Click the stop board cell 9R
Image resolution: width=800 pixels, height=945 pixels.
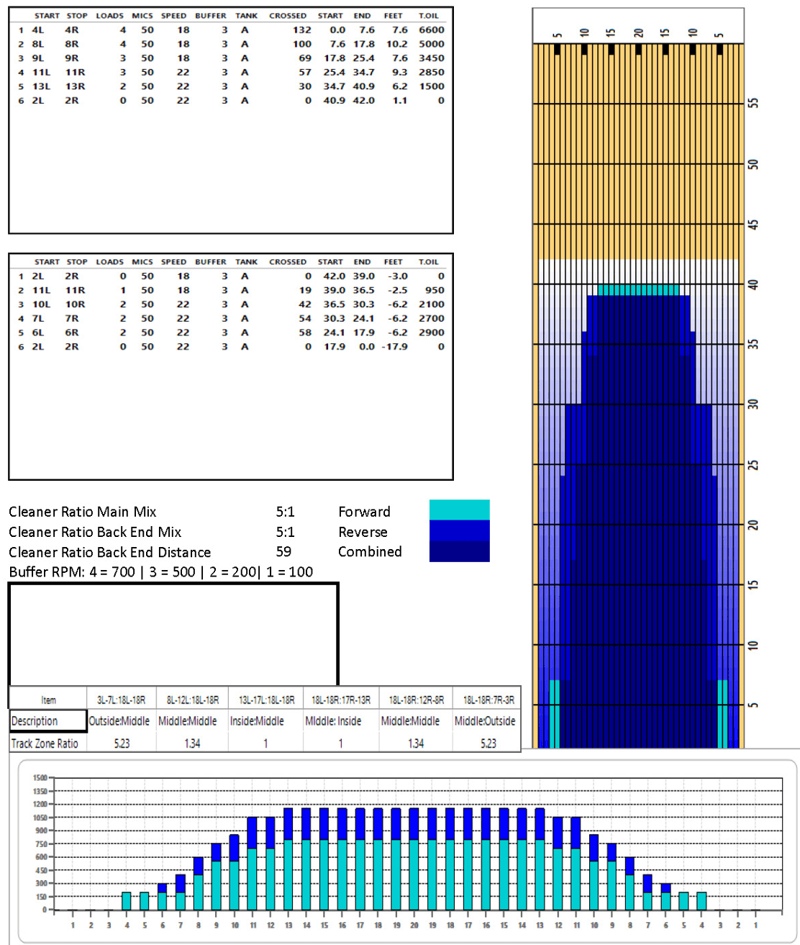(72, 58)
